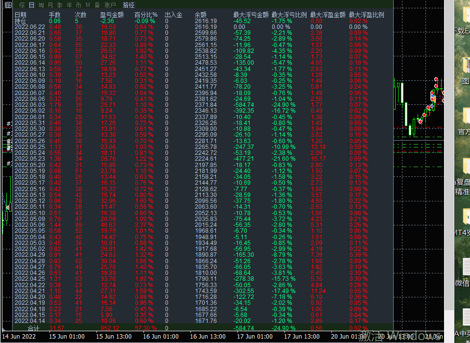Viewport: 470px width, 343px height.
Task: Switch to the 周 weekly statistics tab
Action: (41, 5)
